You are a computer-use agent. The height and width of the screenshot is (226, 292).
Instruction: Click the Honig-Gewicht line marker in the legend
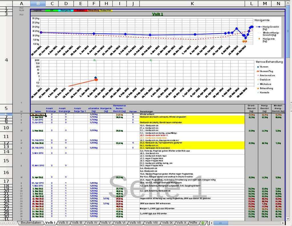tap(259, 27)
